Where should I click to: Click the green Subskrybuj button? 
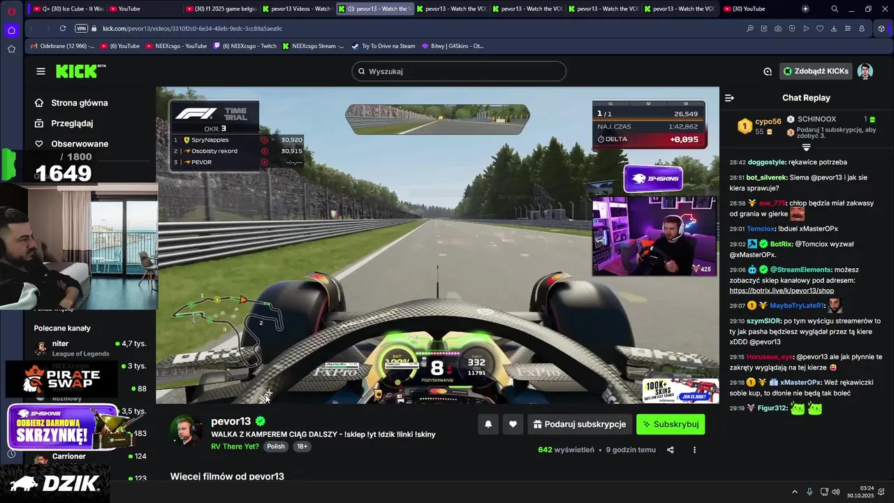click(670, 424)
